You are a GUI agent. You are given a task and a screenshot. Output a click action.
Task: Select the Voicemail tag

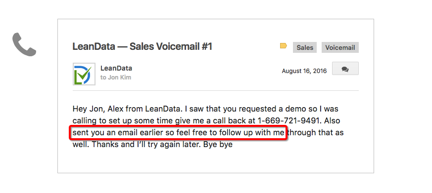coord(340,47)
